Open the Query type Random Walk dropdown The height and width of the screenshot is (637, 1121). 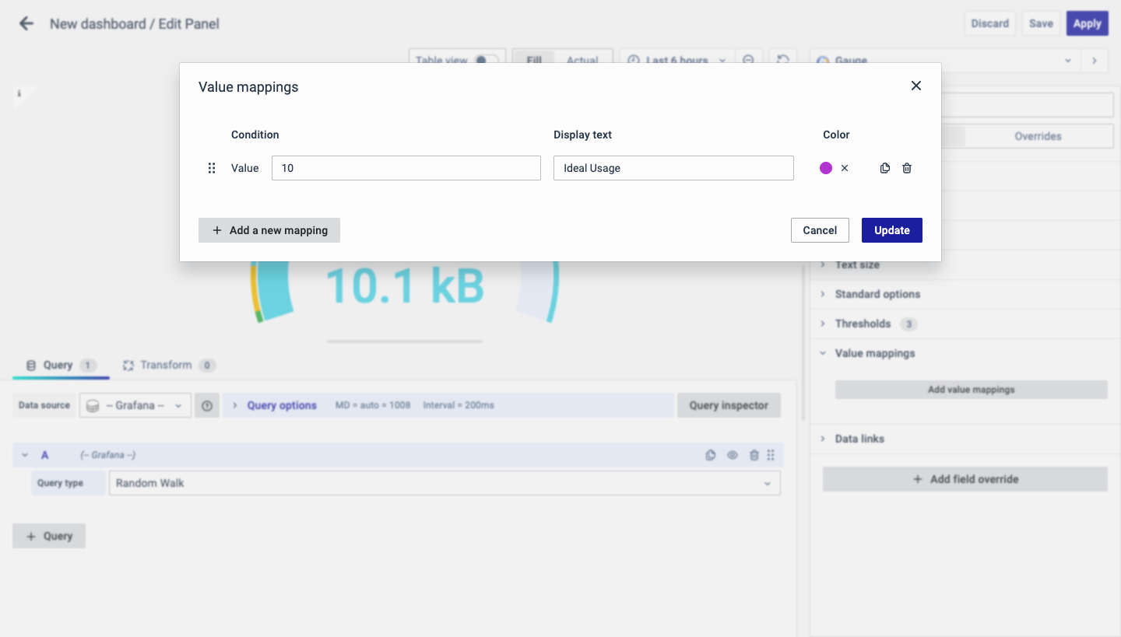(444, 483)
